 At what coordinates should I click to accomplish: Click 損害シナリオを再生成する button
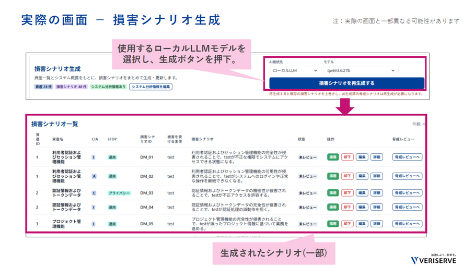346,83
